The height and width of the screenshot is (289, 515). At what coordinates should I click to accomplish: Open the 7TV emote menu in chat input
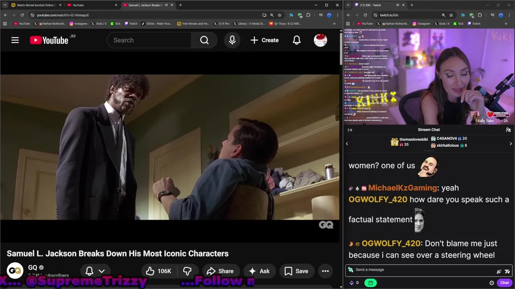(507, 271)
